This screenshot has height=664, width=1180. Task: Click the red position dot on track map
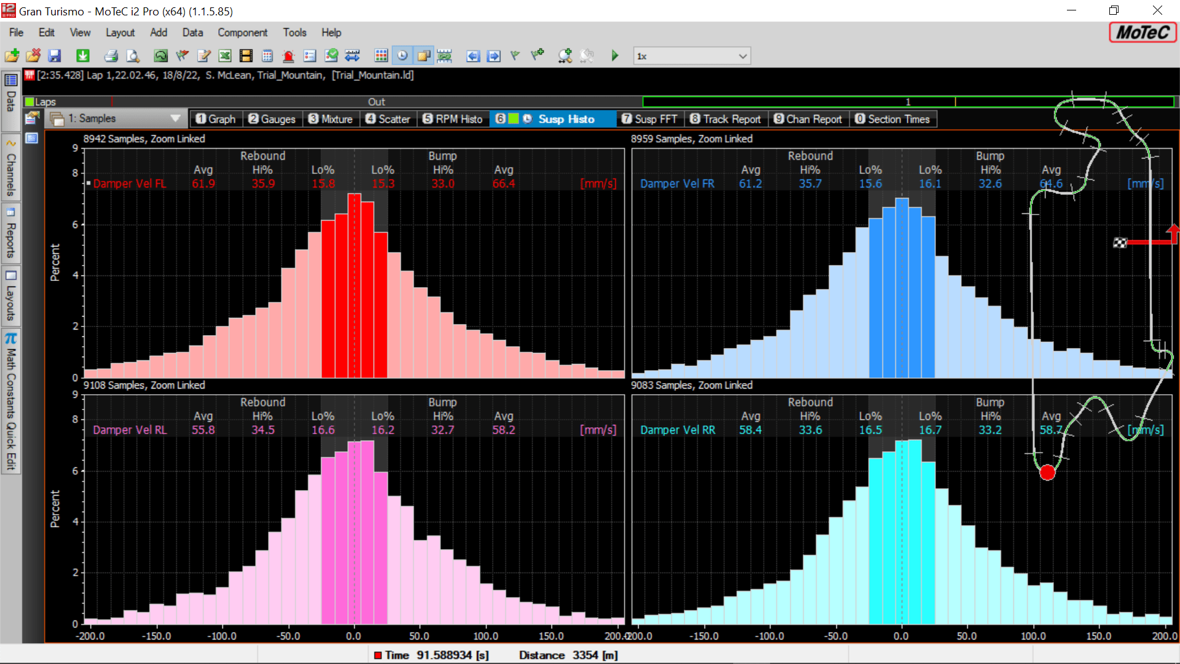(1047, 472)
